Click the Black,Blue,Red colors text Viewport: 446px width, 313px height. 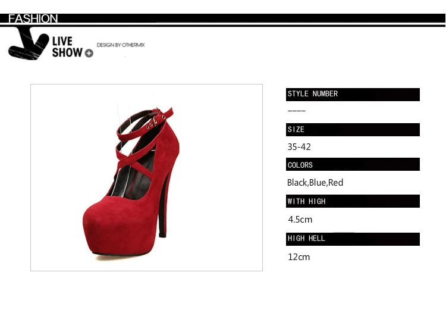click(315, 183)
